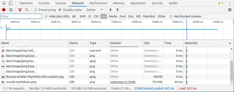Select the svg+xml data image file icon
This screenshot has width=234, height=92.
pyautogui.click(x=3, y=51)
